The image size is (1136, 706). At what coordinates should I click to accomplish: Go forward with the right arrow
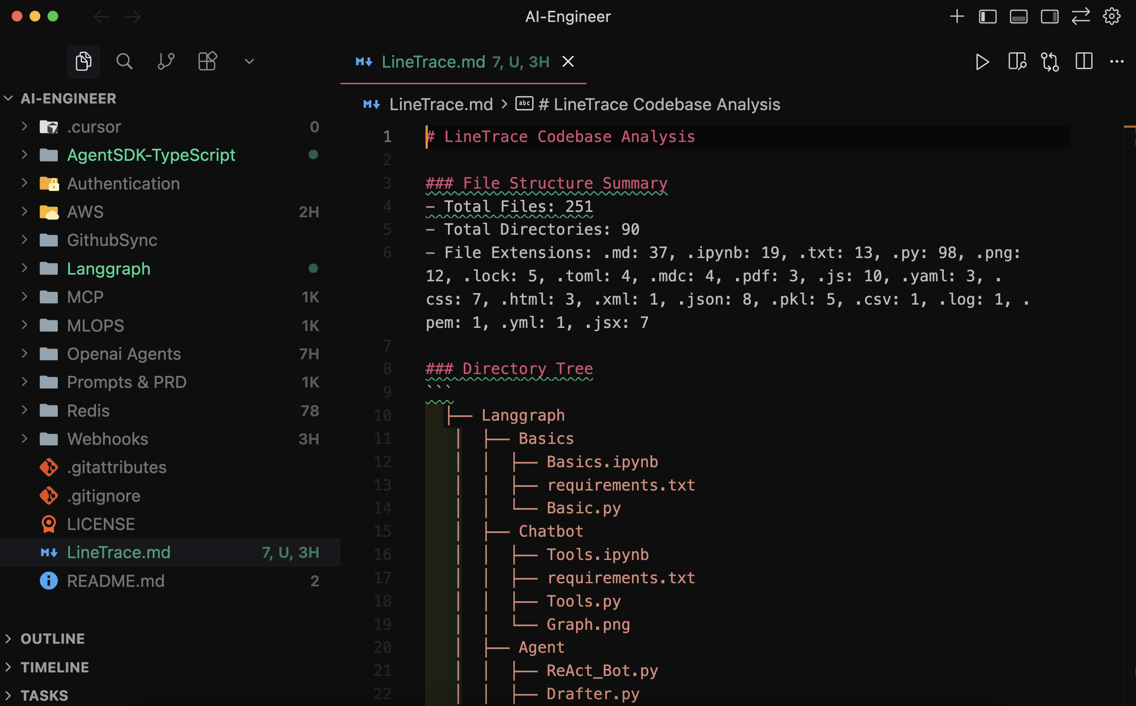tap(133, 17)
